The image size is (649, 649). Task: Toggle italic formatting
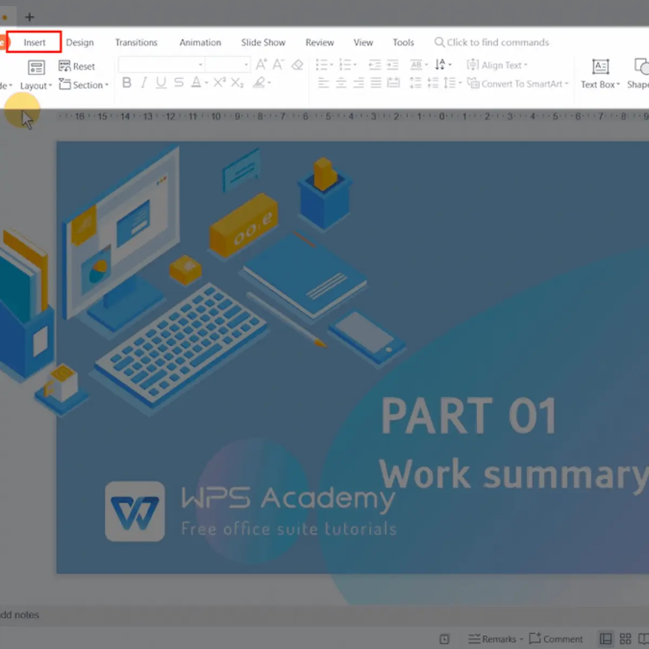[x=144, y=83]
